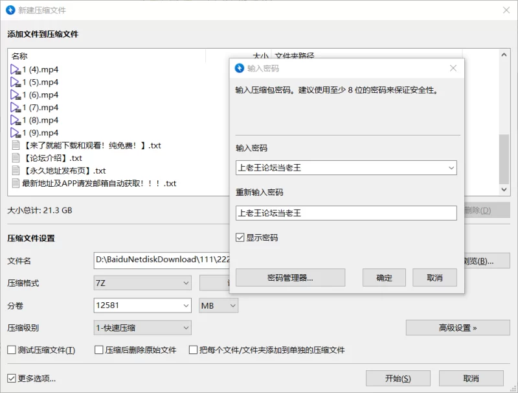
Task: Click the file list scroll up arrow
Action: 504,55
